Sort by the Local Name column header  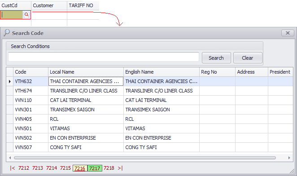(86, 72)
